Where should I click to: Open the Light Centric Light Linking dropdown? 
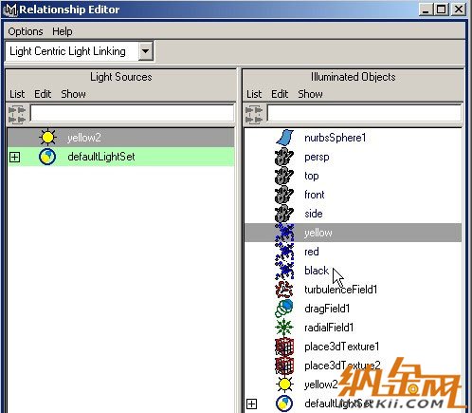click(x=146, y=50)
